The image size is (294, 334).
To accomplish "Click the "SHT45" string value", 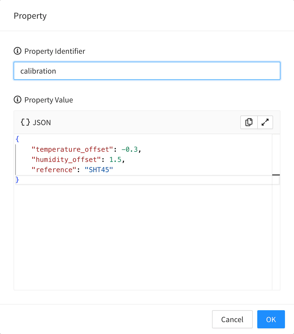I will pos(99,170).
